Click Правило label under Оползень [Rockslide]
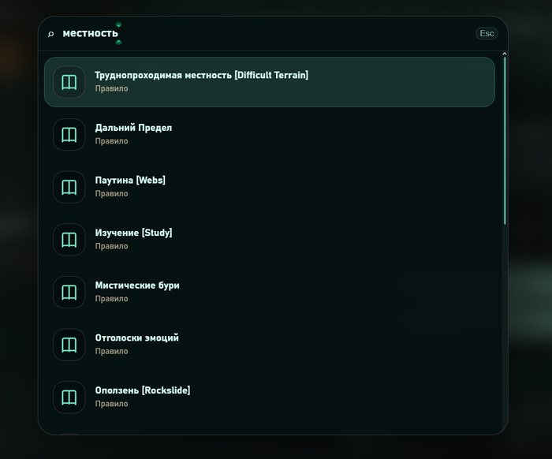The width and height of the screenshot is (552, 459). (111, 404)
